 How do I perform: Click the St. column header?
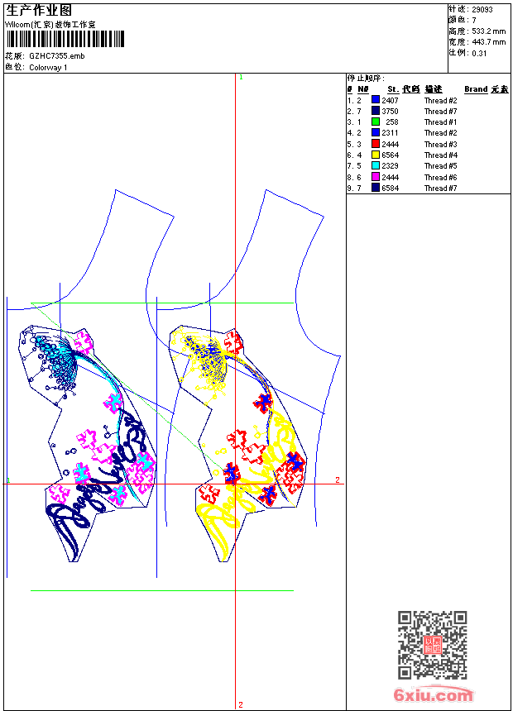(x=393, y=89)
